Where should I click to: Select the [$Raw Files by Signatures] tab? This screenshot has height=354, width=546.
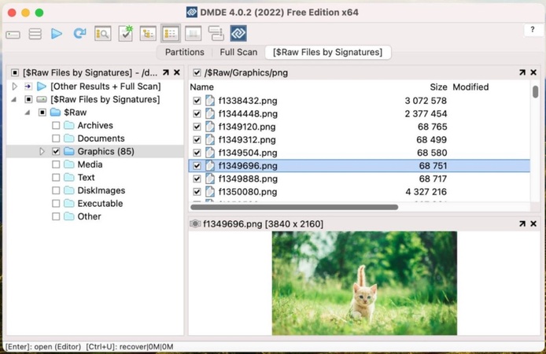click(x=327, y=52)
